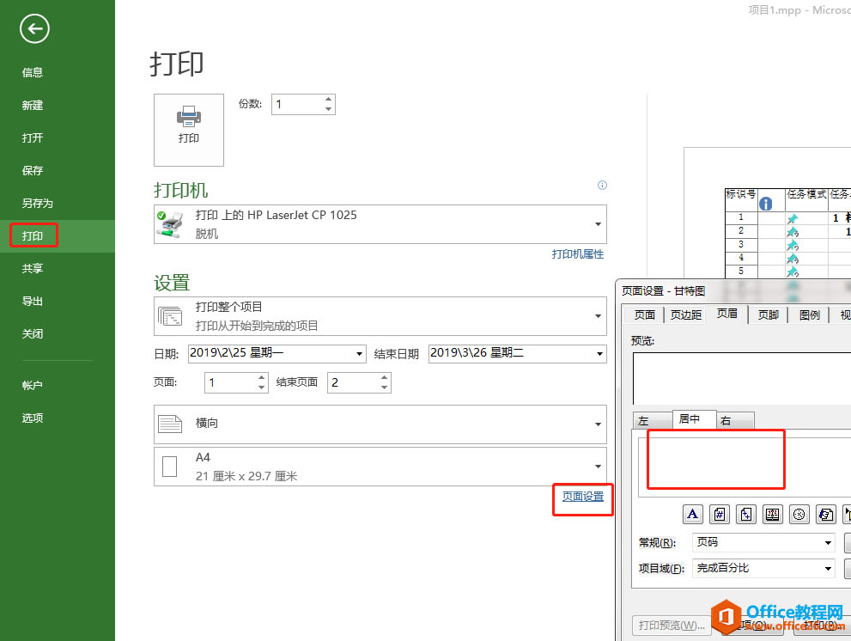The width and height of the screenshot is (851, 641).
Task: Choose 另存为 in the sidebar
Action: tap(38, 203)
